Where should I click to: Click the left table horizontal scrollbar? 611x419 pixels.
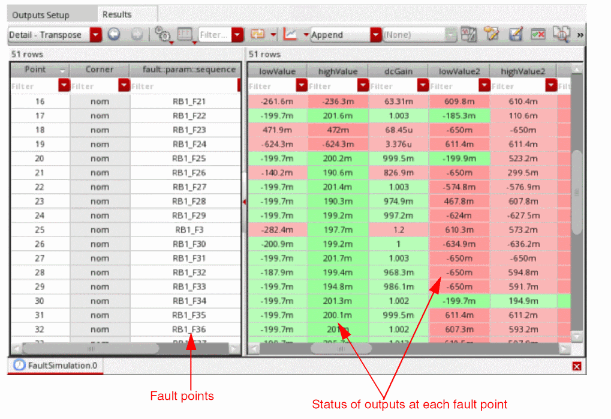tap(91, 348)
